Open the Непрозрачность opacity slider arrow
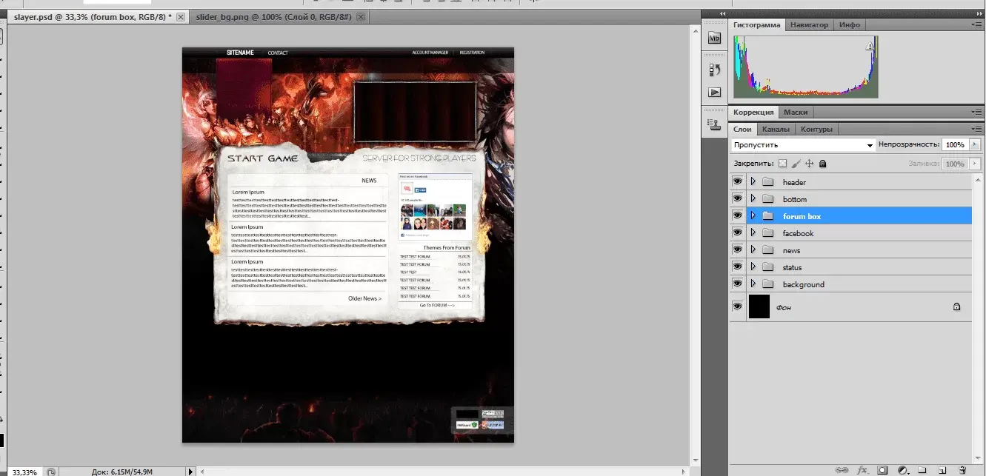 pyautogui.click(x=975, y=145)
